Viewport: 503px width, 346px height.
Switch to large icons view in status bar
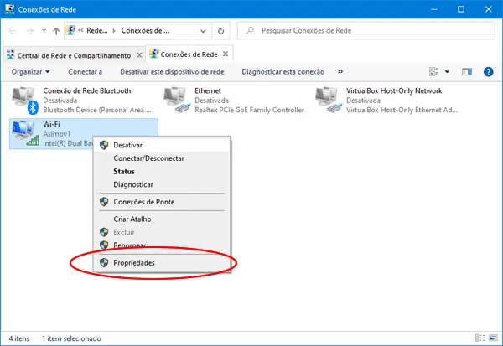(x=493, y=339)
